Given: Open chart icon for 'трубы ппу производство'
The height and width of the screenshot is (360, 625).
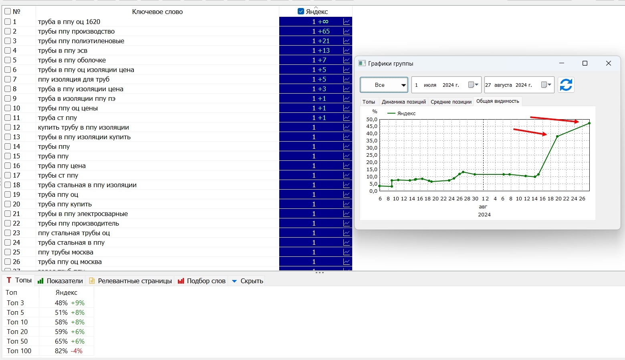Looking at the screenshot, I should [x=347, y=31].
